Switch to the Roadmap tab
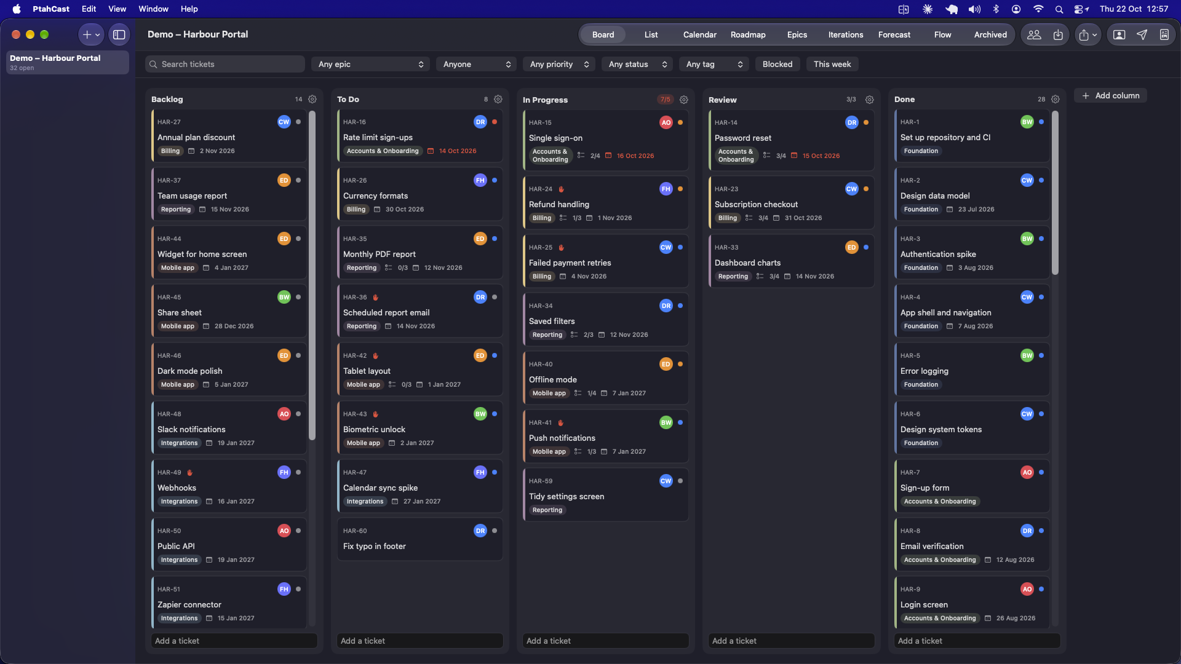1181x664 pixels. (x=748, y=35)
